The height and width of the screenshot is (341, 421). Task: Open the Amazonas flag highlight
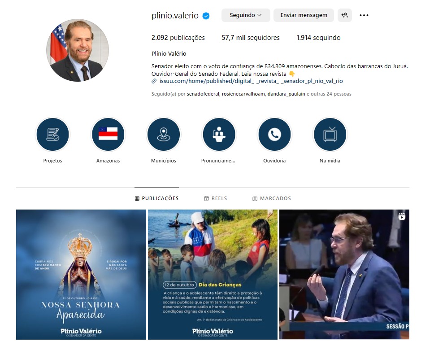click(x=108, y=134)
